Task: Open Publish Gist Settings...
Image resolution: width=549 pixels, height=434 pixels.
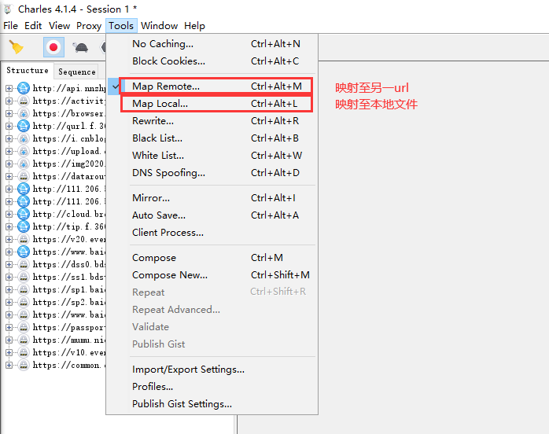Action: 212,404
